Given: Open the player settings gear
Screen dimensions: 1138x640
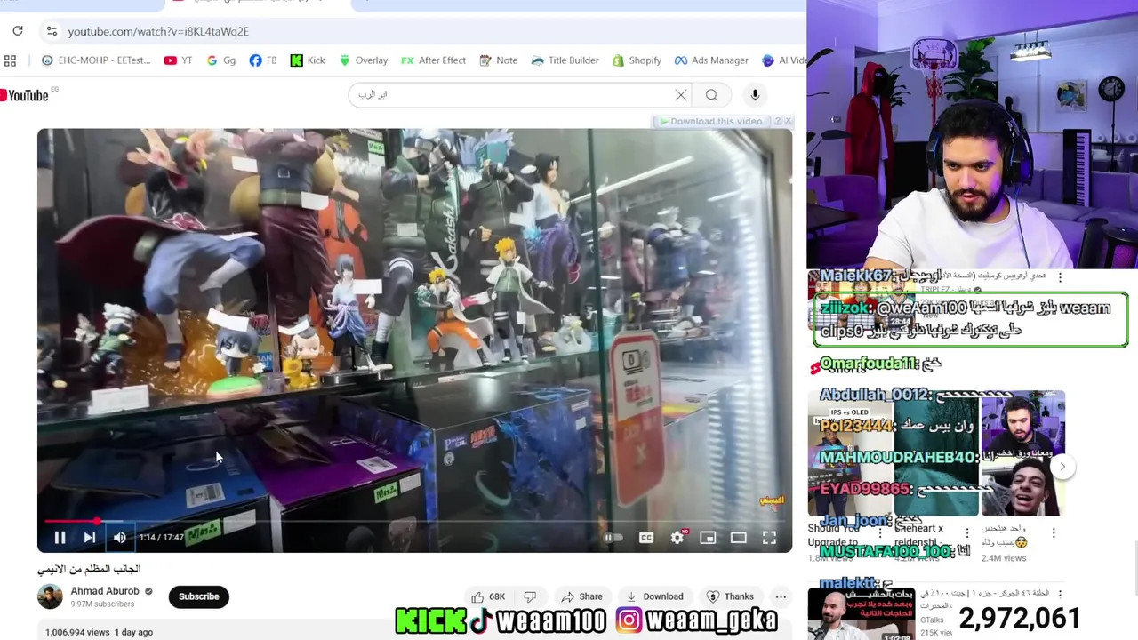Looking at the screenshot, I should click(x=677, y=537).
